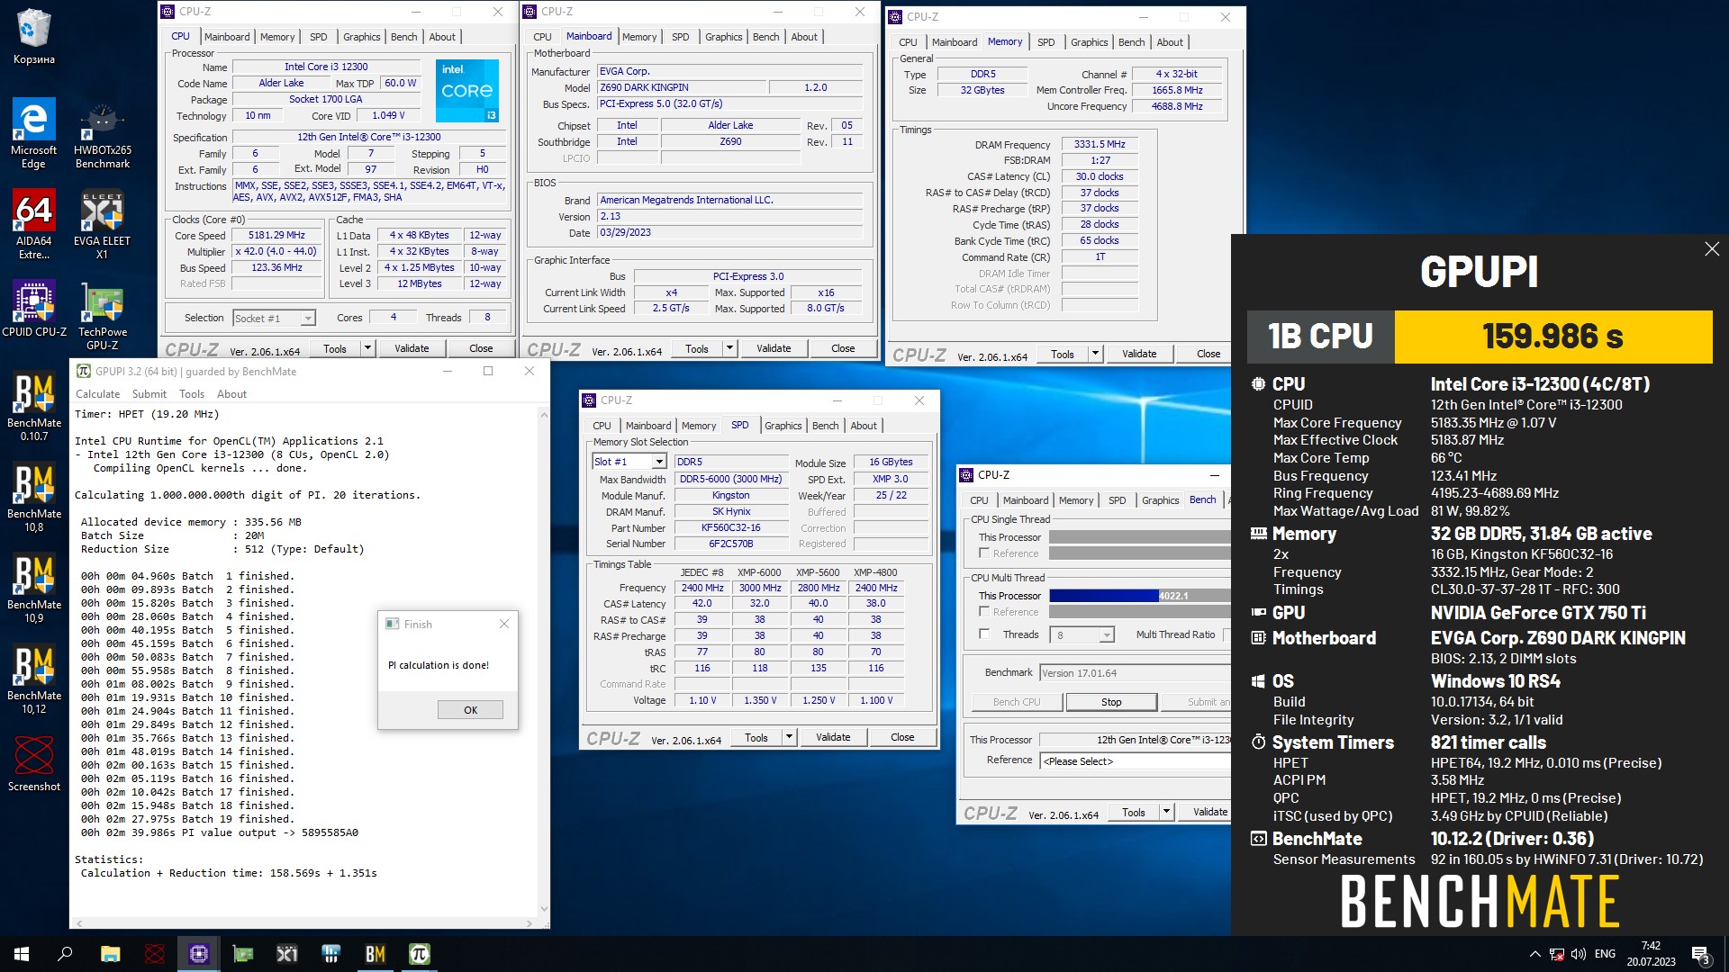Open the Tools dropdown arrow in SPD window
The height and width of the screenshot is (972, 1729).
coord(789,737)
